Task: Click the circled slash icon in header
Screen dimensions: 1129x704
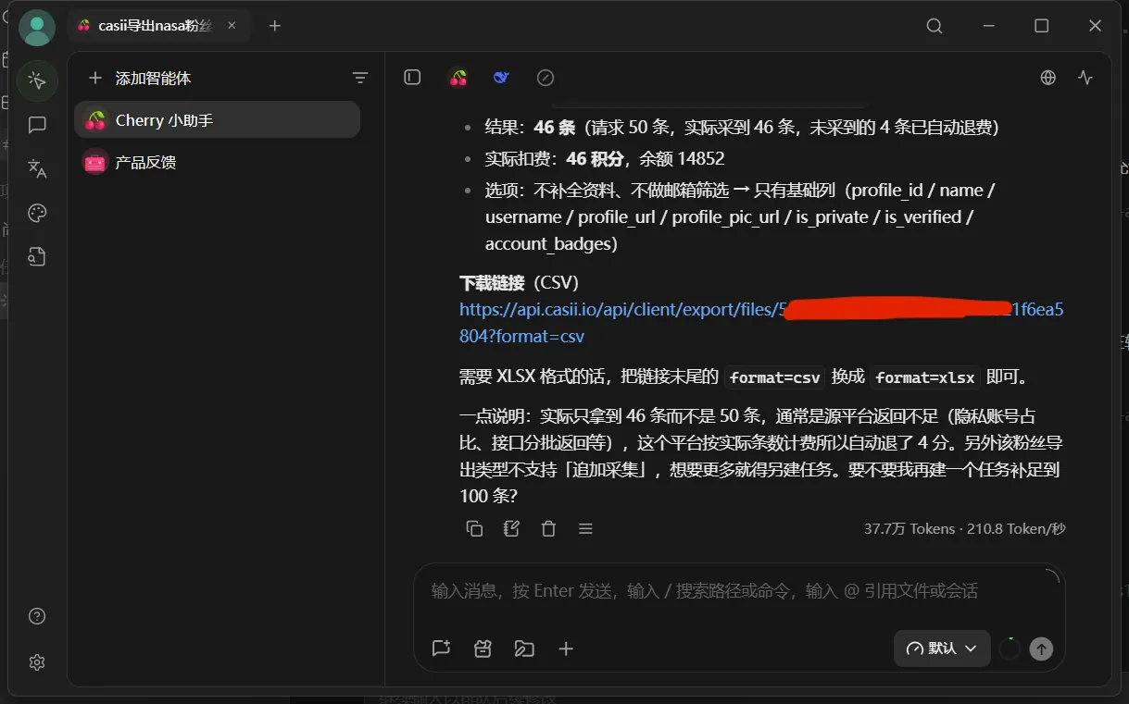Action: 546,78
